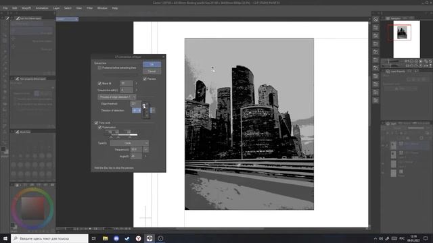Click the third icon in right dock
The height and width of the screenshot is (243, 433).
point(376,36)
